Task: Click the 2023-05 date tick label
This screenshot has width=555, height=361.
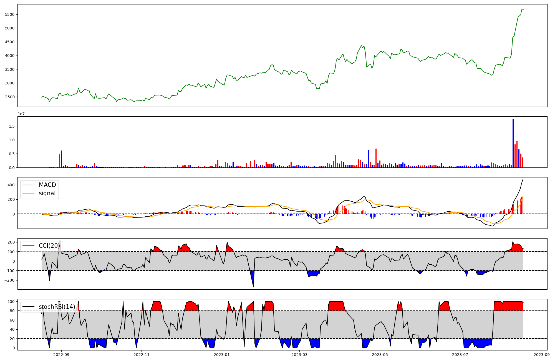Action: click(380, 354)
